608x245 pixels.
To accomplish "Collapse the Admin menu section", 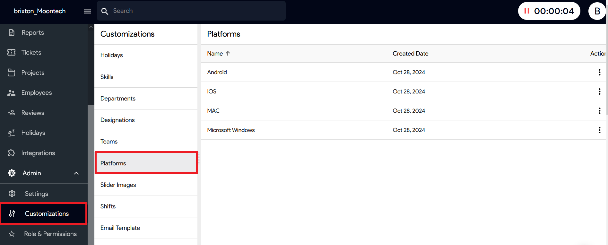I will [76, 173].
